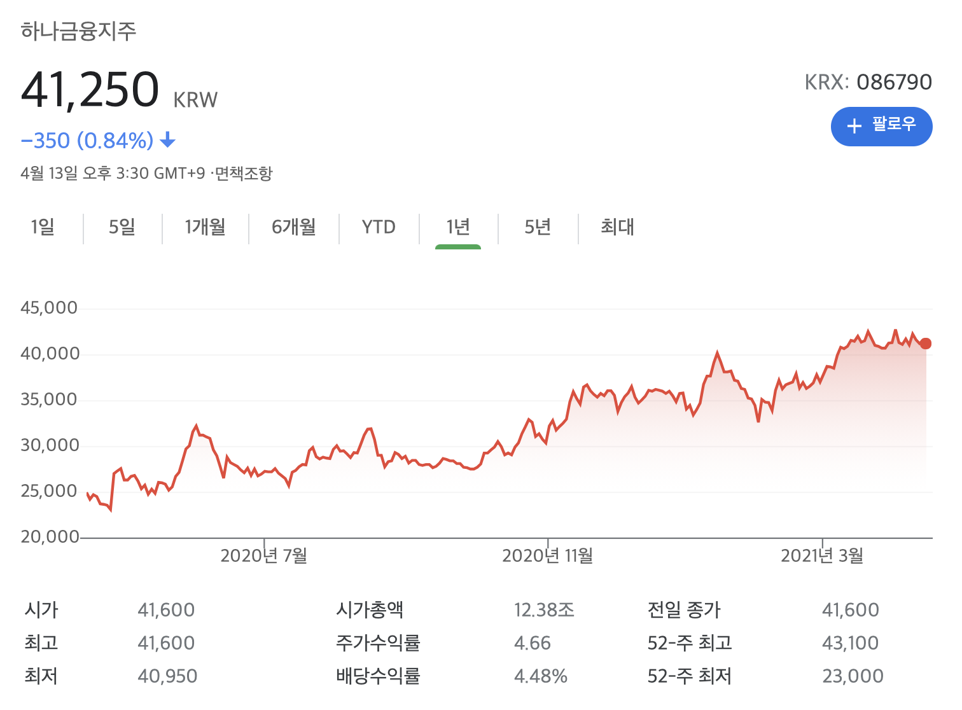
Task: Click the 하나금융지주 stock title
Action: click(78, 31)
